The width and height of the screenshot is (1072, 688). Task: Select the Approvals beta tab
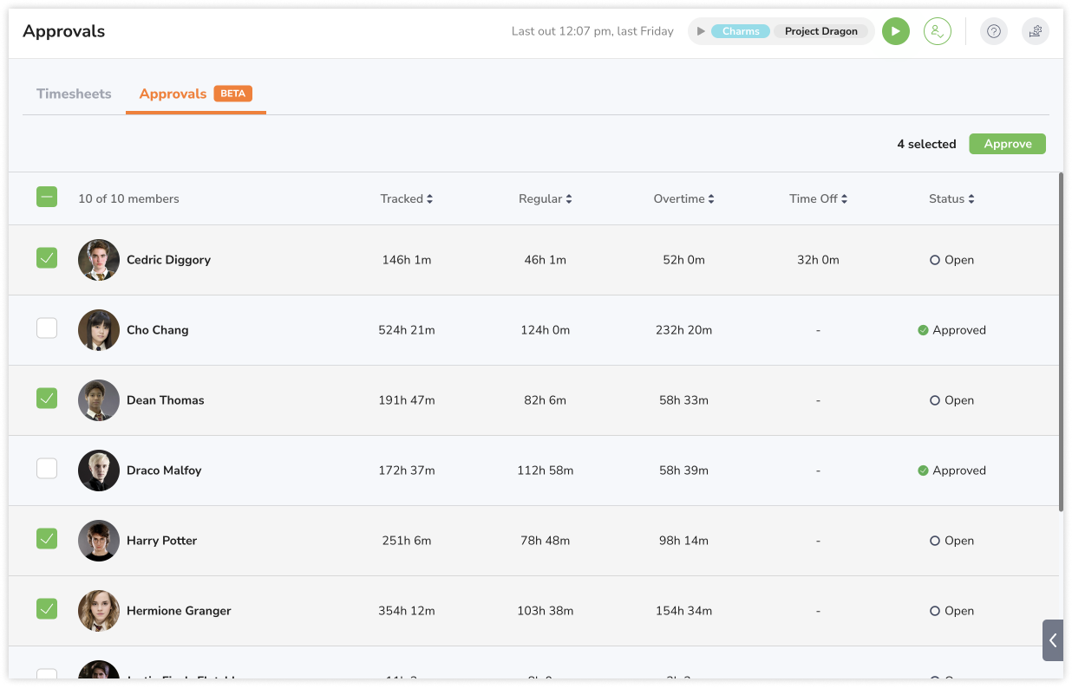point(173,94)
